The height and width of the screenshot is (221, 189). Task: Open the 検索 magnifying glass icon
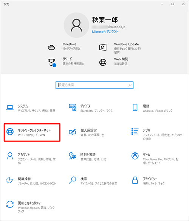click(x=73, y=180)
